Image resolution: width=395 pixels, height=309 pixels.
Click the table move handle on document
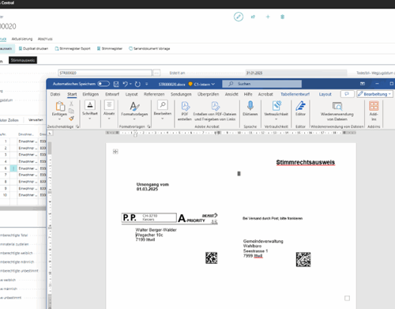[115, 152]
